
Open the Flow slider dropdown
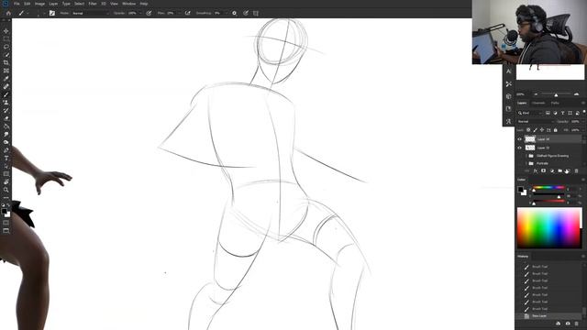(x=179, y=13)
